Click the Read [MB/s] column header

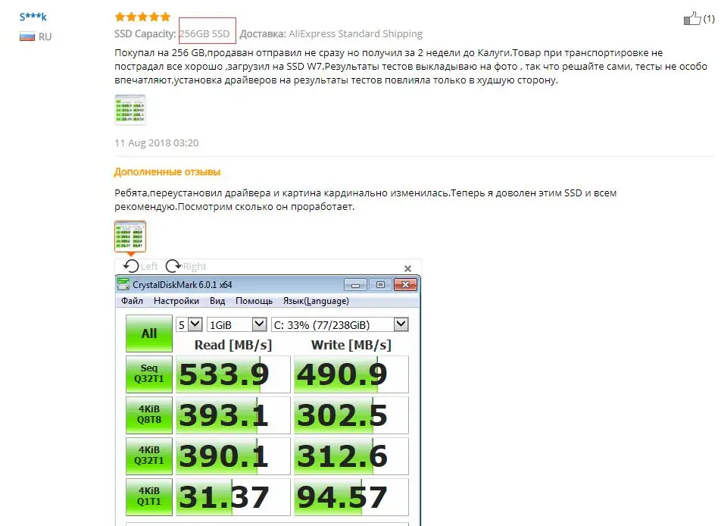[233, 345]
